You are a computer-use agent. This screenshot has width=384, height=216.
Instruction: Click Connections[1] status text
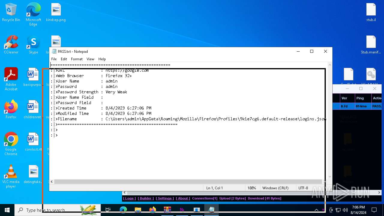click(205, 198)
